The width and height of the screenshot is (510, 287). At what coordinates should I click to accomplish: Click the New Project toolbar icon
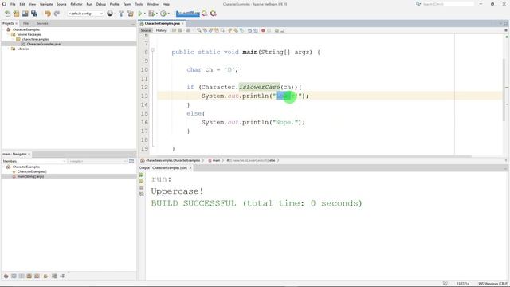pyautogui.click(x=16, y=14)
